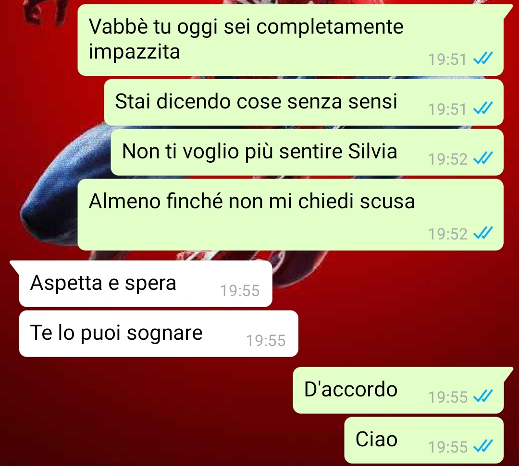Select received message 'Te lo puoi sognare'
This screenshot has height=466, width=519.
pos(159,334)
